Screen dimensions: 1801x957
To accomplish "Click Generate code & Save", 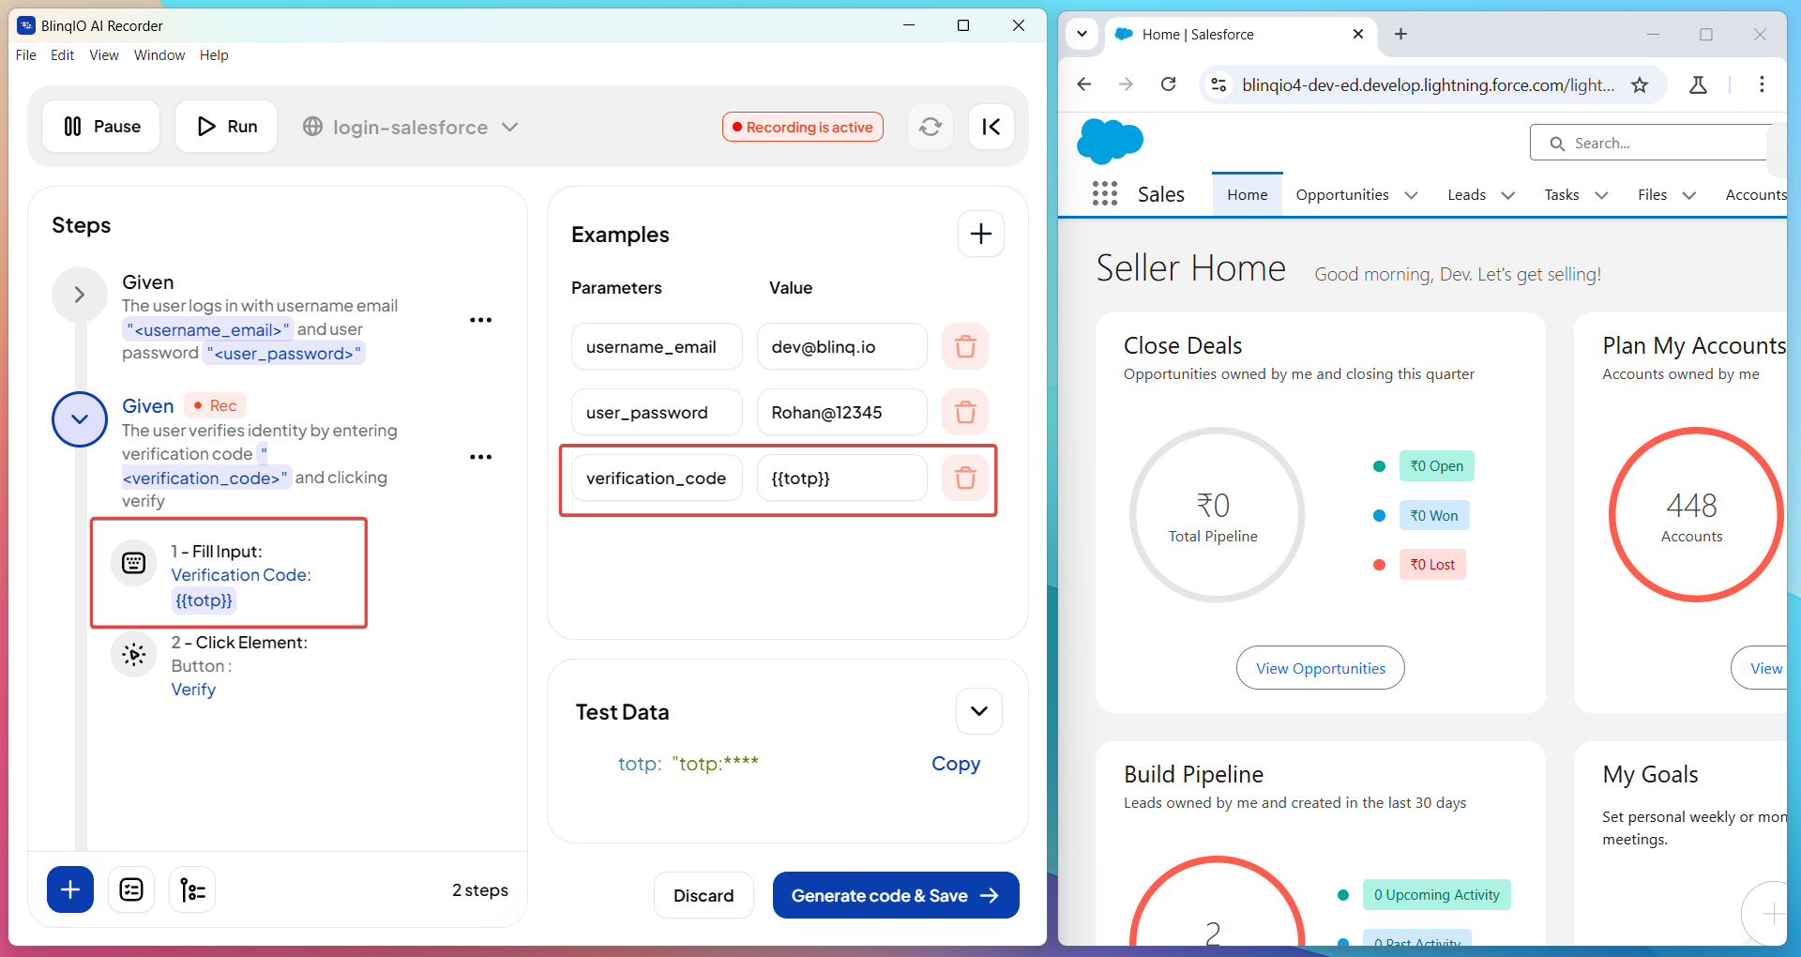I will coord(896,895).
